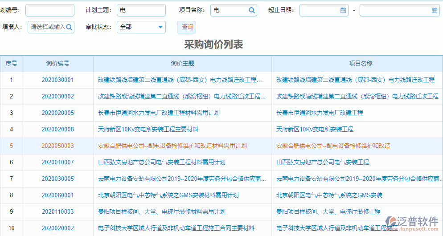Open inquiry number 2020110003
Screen dimensions: 443x236
click(x=57, y=212)
